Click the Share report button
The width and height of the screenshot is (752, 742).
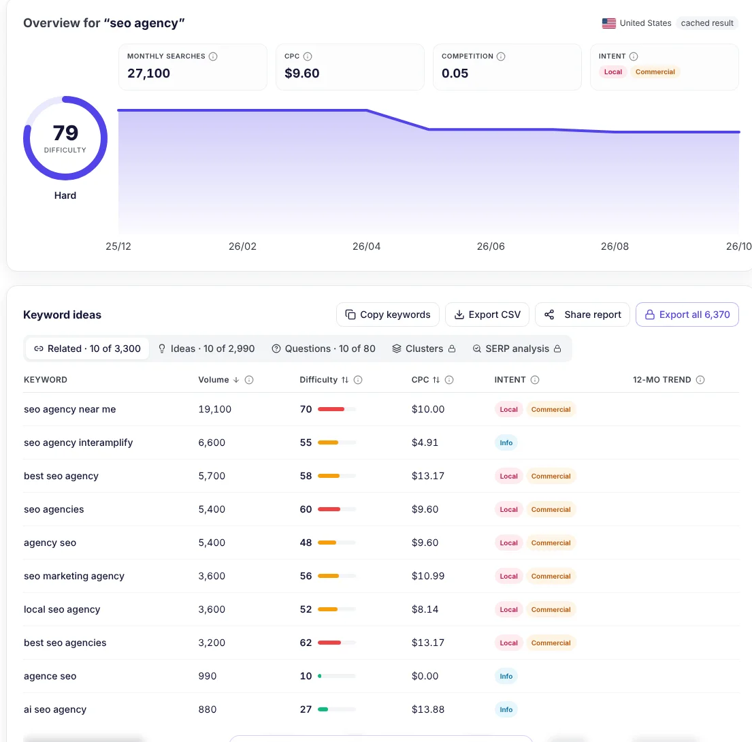583,314
